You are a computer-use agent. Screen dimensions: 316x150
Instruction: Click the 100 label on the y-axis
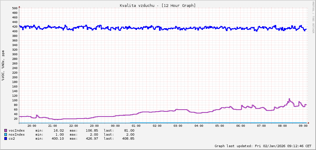coord(15,100)
